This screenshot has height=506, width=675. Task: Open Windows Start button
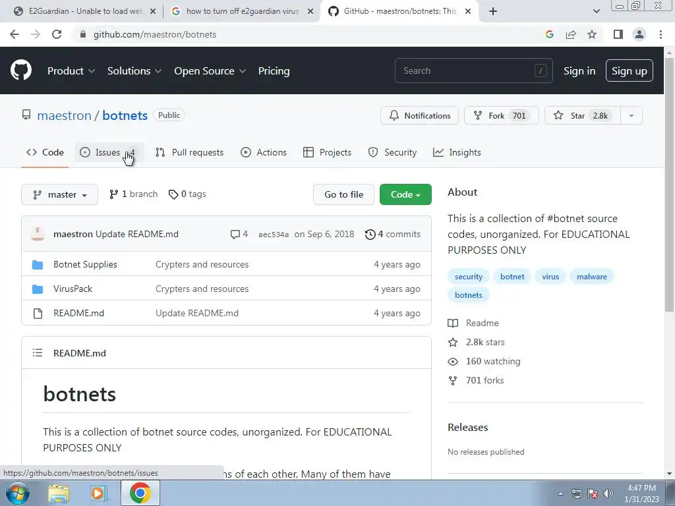pyautogui.click(x=18, y=493)
